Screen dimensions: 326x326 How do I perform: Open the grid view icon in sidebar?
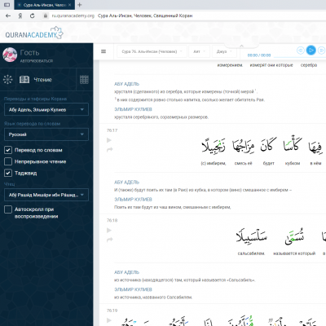(x=84, y=80)
